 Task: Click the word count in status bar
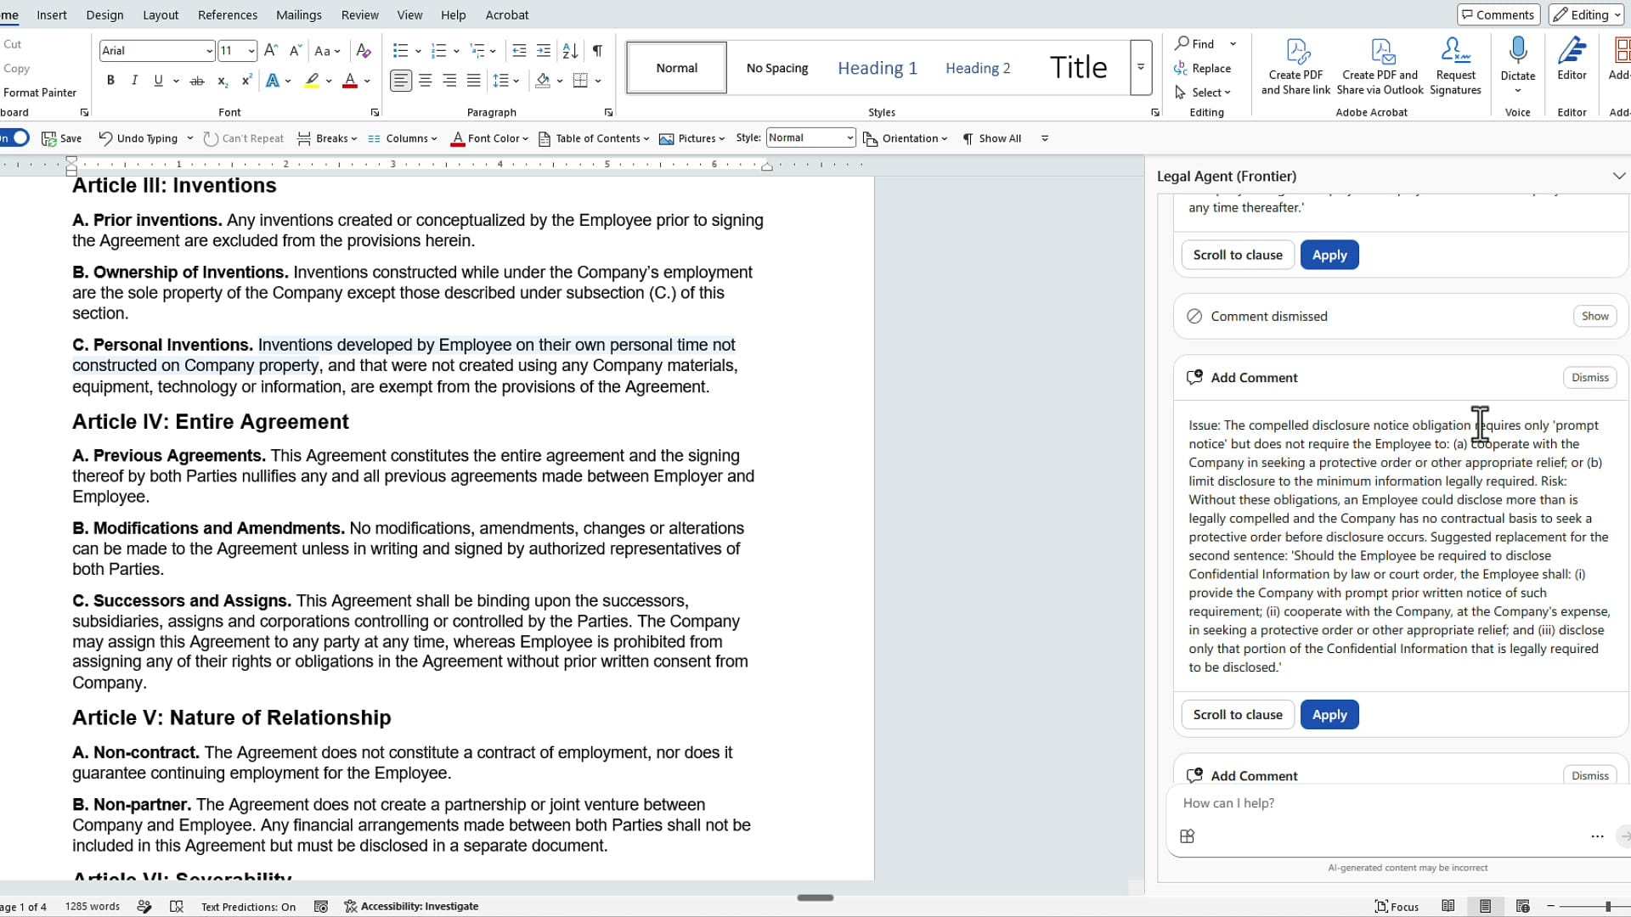[x=92, y=906]
